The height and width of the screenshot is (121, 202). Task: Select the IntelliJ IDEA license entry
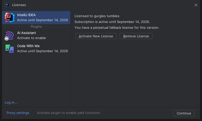(x=42, y=17)
